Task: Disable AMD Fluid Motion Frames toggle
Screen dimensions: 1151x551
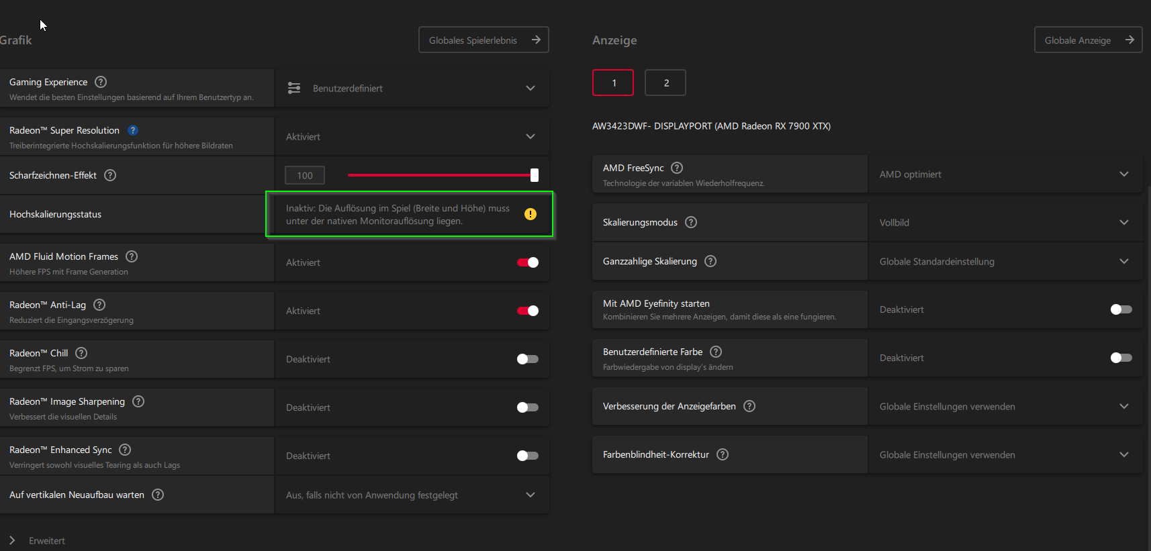Action: point(528,262)
